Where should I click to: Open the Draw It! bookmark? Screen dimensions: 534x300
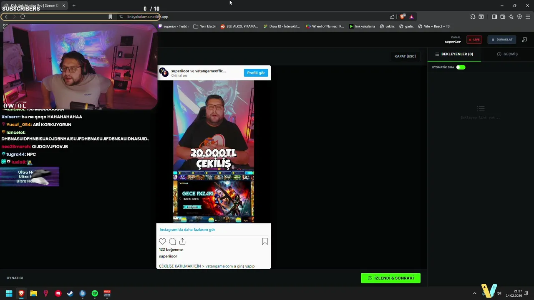tap(282, 26)
